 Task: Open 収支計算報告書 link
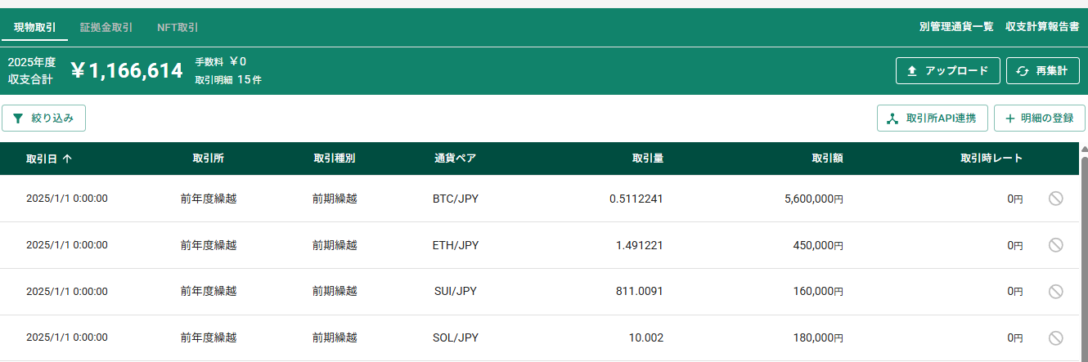pyautogui.click(x=1042, y=26)
